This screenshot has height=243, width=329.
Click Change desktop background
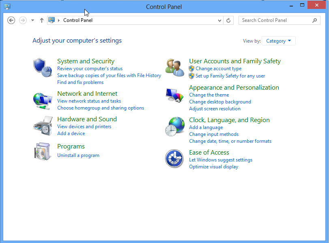pyautogui.click(x=220, y=101)
